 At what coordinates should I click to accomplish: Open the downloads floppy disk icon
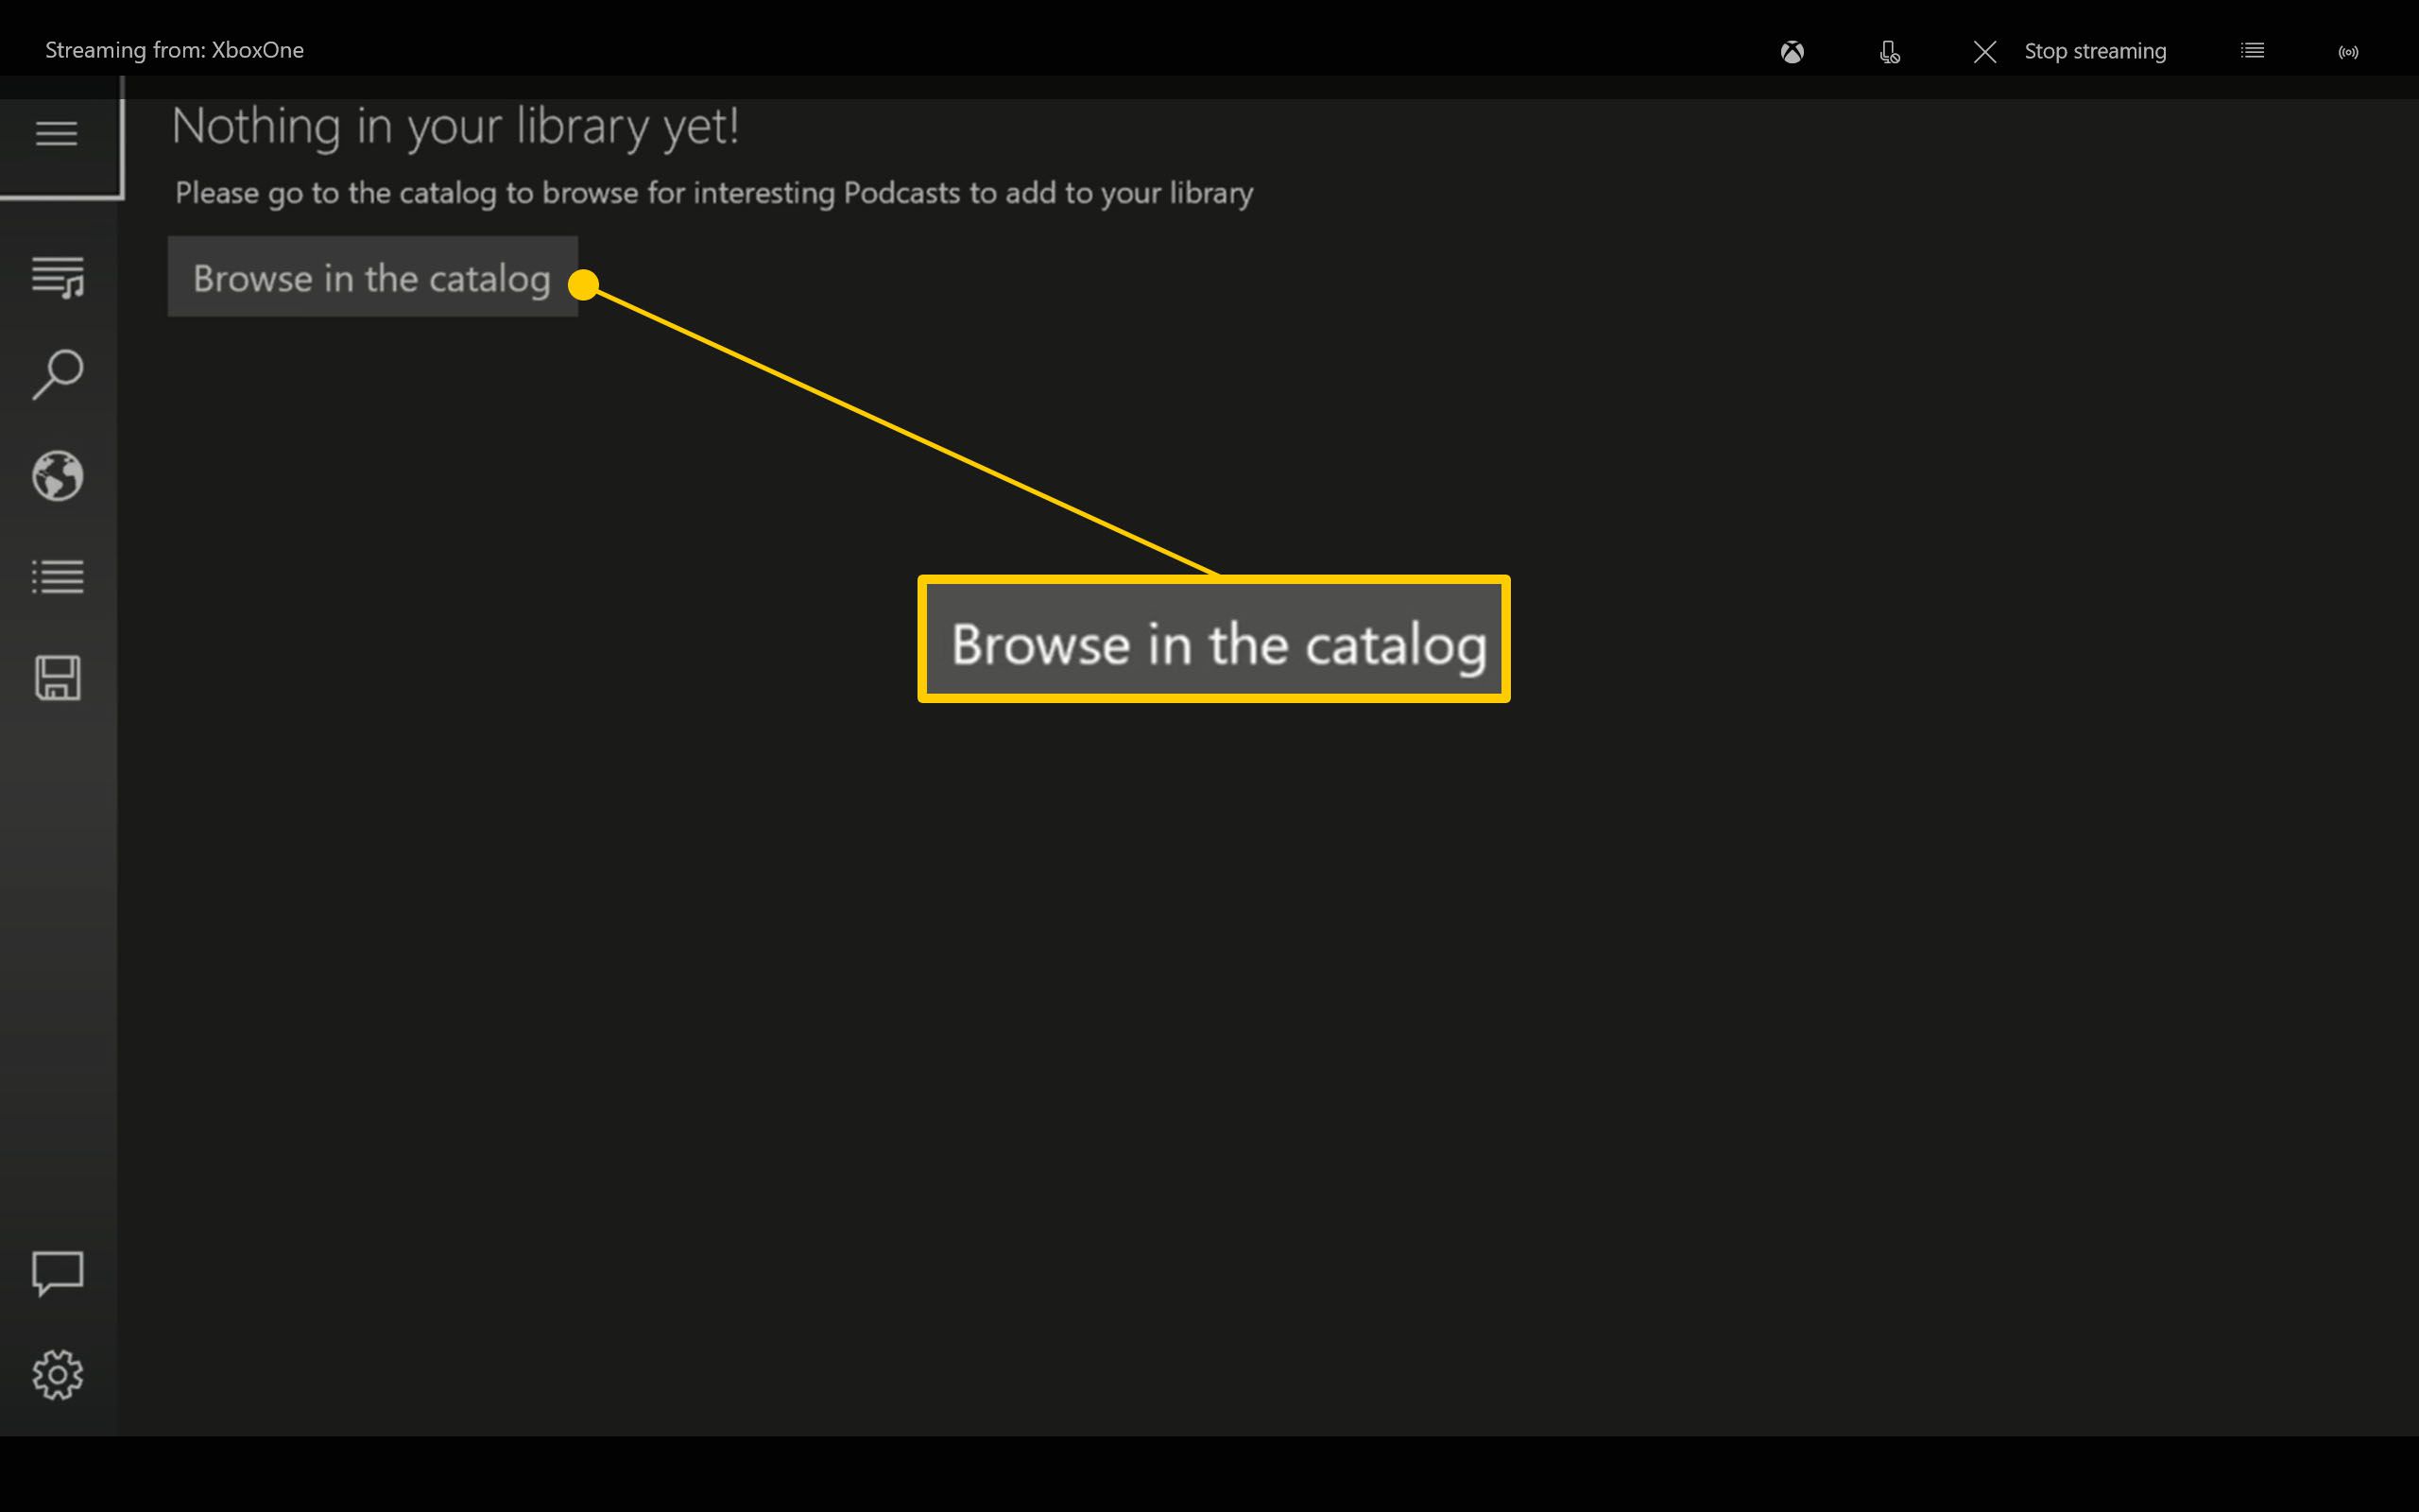coord(58,678)
